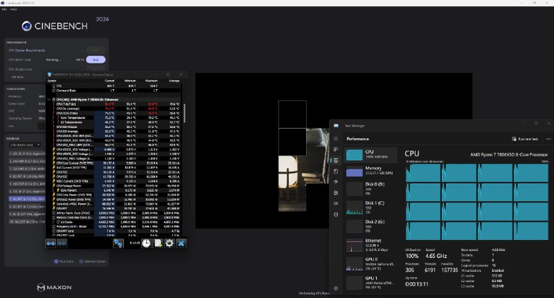Viewport: 554px width, 298px height.
Task: Open Task Manager Settings gear icon
Action: coord(336,288)
